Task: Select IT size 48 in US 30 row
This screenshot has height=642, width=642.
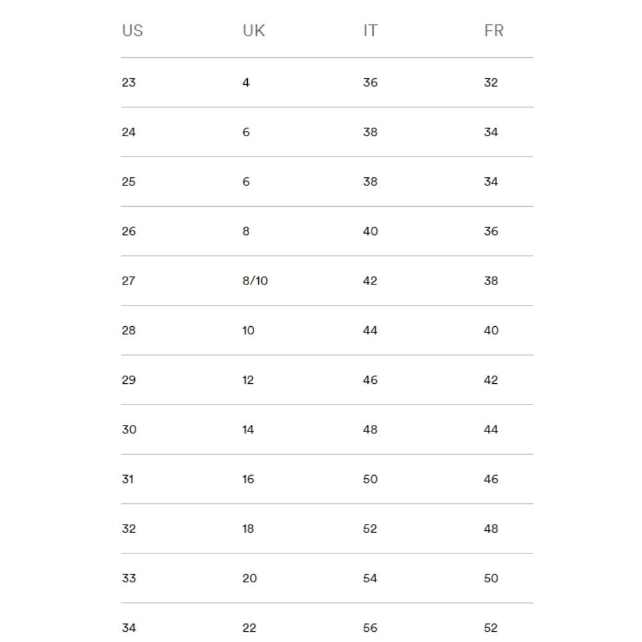Action: click(370, 429)
